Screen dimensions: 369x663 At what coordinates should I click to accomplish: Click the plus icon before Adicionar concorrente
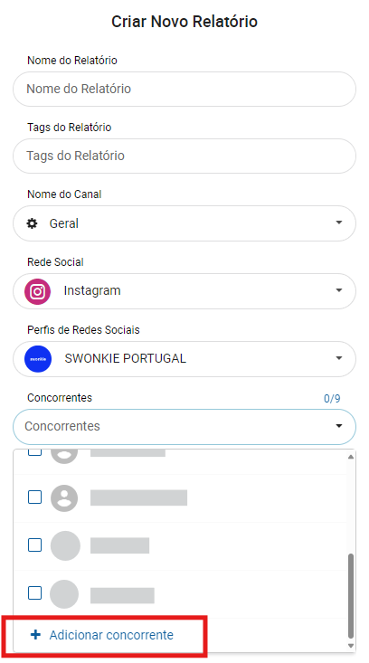click(x=36, y=634)
